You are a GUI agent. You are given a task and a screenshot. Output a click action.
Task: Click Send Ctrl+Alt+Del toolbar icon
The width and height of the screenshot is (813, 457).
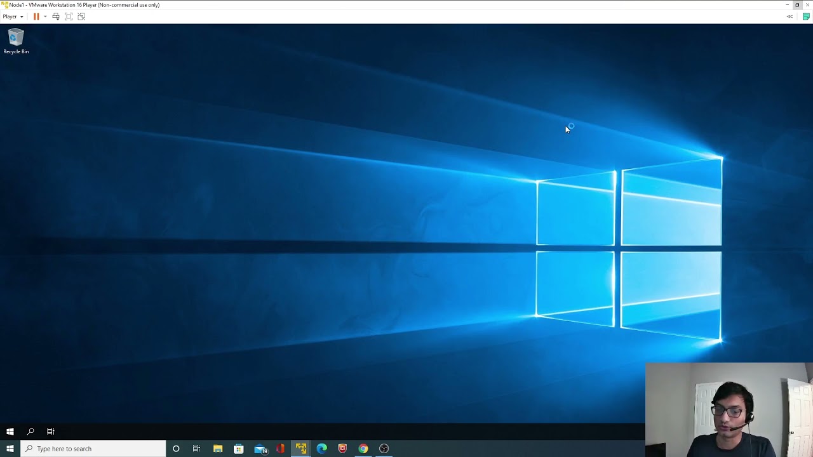(56, 17)
